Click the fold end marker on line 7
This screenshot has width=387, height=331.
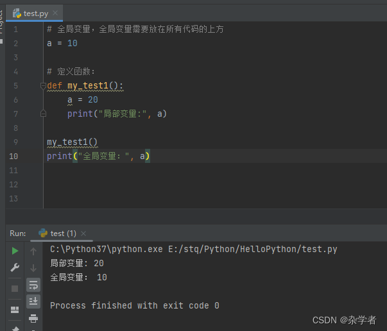tap(43, 114)
